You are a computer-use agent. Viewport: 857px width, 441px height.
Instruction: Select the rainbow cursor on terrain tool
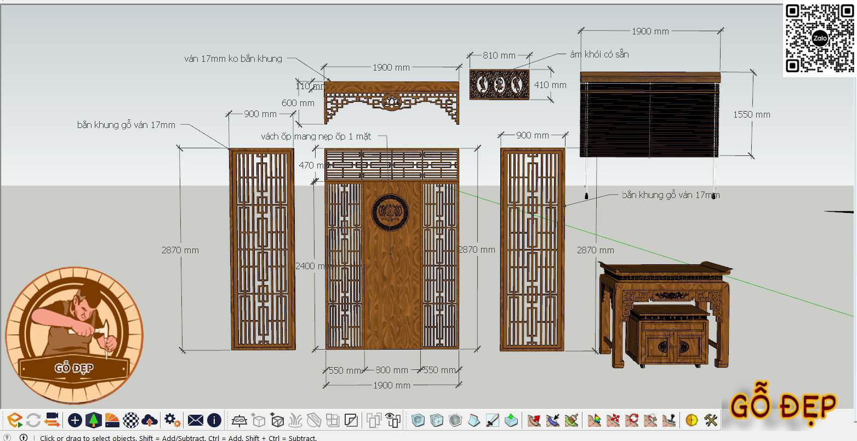595,420
